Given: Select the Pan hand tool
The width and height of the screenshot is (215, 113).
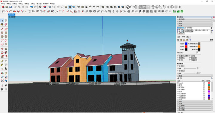Looking at the screenshot, I should click(x=6, y=73).
